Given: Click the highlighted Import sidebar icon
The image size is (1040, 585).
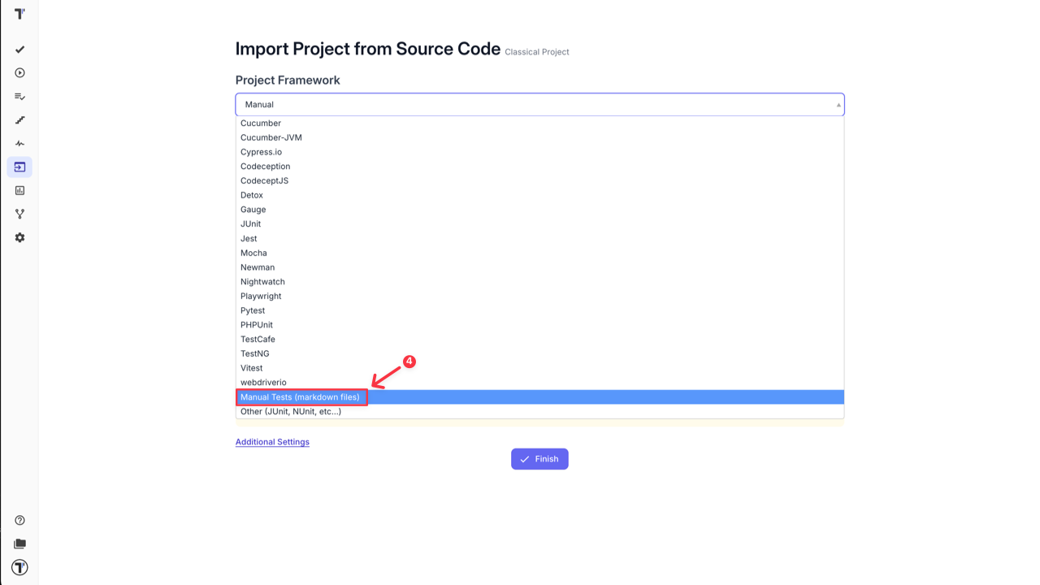Looking at the screenshot, I should point(19,167).
